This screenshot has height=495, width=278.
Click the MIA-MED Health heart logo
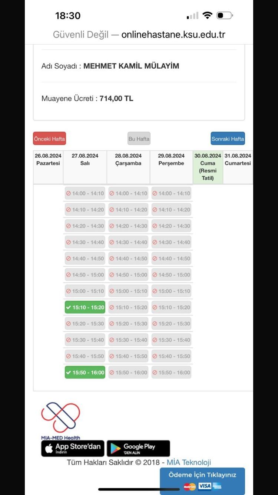[x=60, y=418]
